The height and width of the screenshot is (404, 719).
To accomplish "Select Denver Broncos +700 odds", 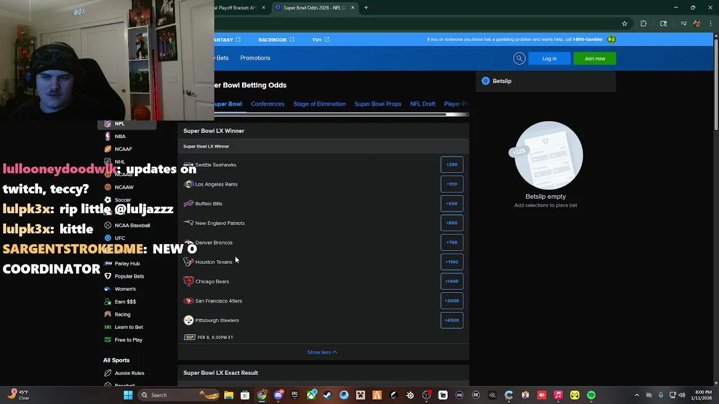I will (452, 242).
